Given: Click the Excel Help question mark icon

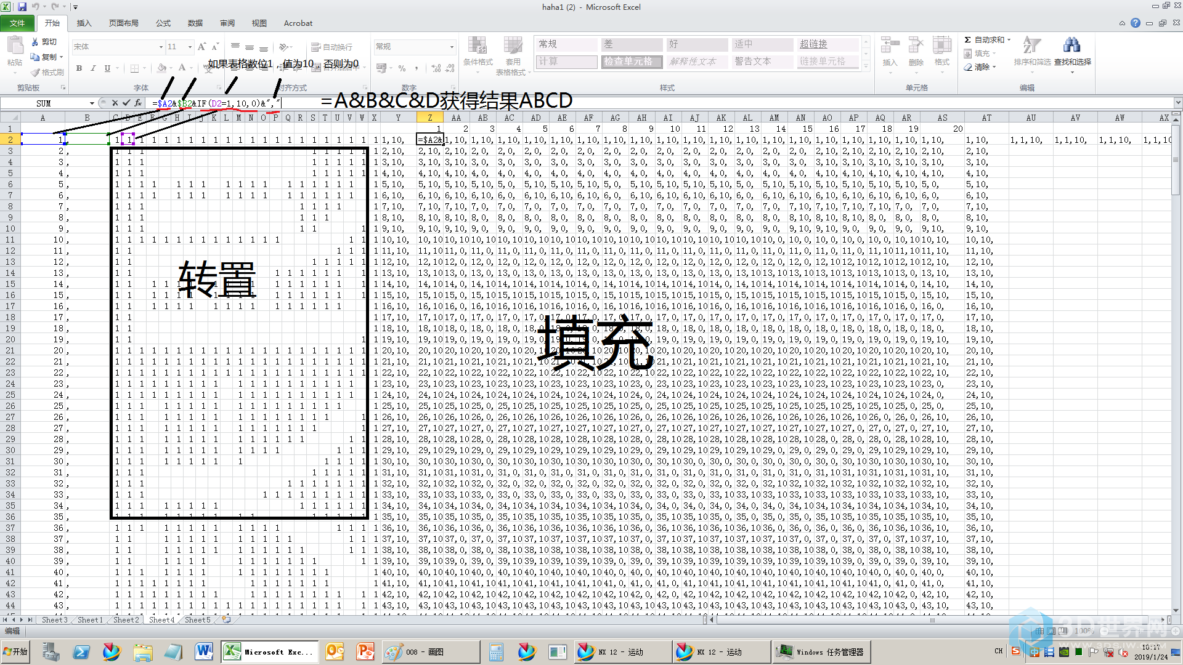Looking at the screenshot, I should click(x=1136, y=23).
